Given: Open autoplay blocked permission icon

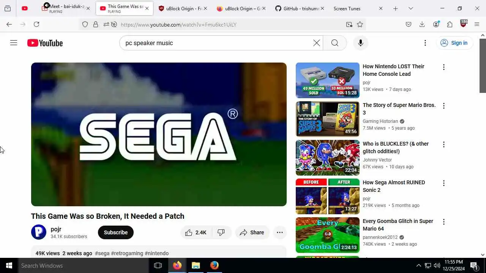Looking at the screenshot, I should [x=114, y=24].
